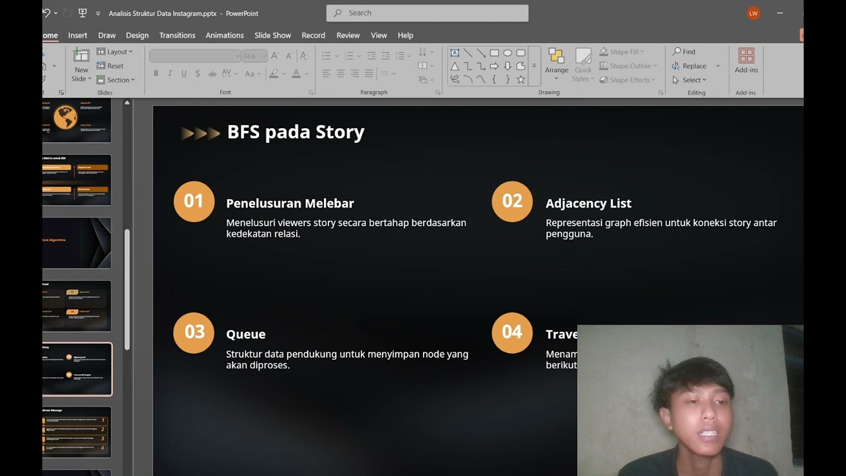Screen dimensions: 846x476
Task: Decrease the font size
Action: [289, 56]
